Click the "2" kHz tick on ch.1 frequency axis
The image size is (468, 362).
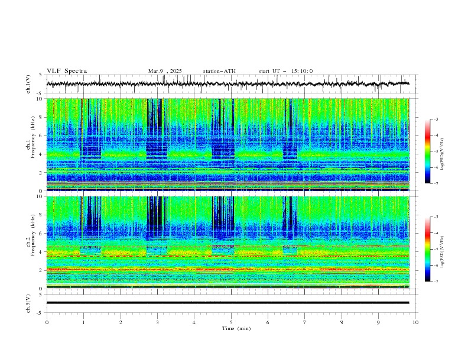tap(41, 173)
